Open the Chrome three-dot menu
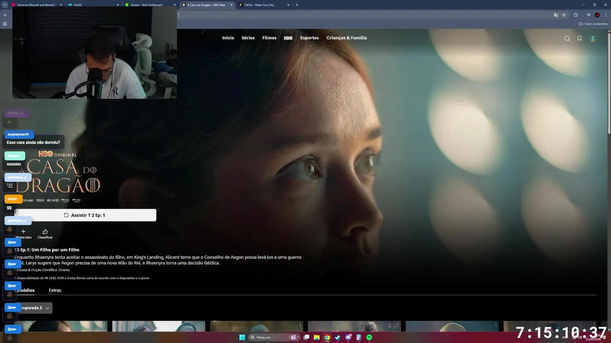The image size is (611, 343). click(606, 15)
